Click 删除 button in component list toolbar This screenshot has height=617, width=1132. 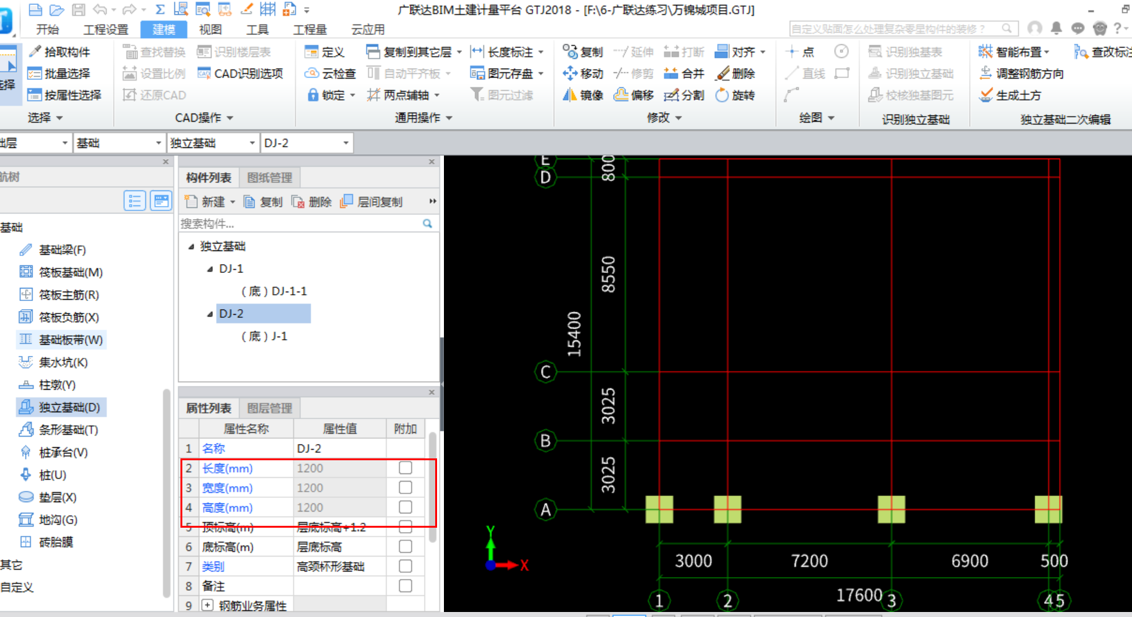click(x=312, y=202)
